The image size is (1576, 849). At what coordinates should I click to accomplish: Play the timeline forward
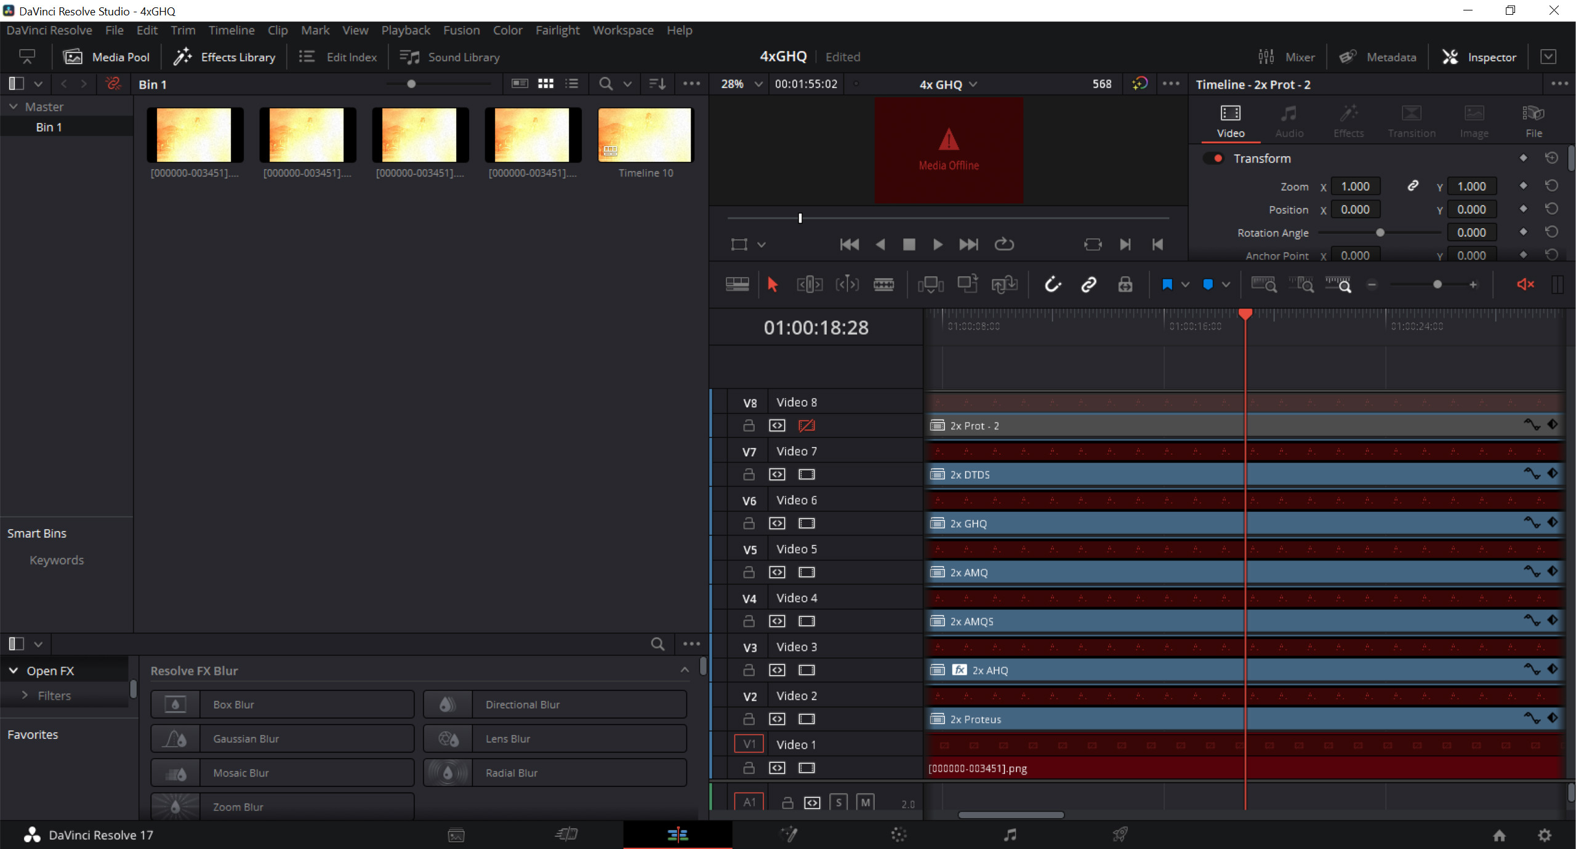938,244
